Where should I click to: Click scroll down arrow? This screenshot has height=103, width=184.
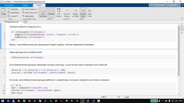point(179,94)
